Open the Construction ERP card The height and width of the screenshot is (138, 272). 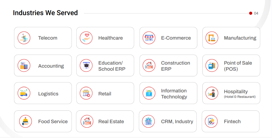point(168,66)
